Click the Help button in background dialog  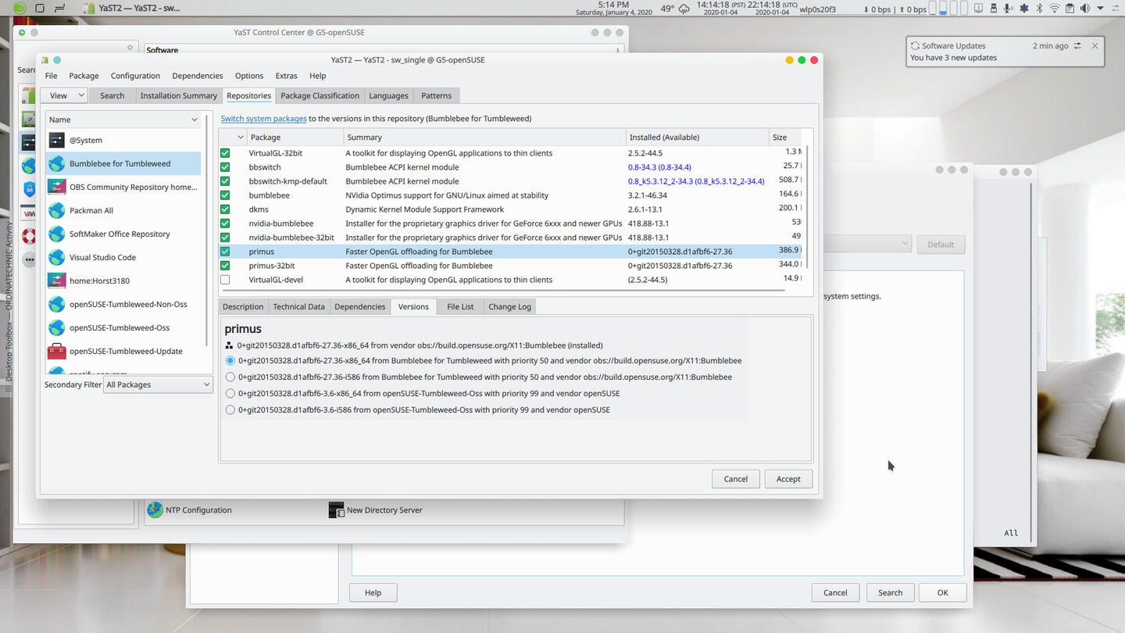click(x=373, y=592)
